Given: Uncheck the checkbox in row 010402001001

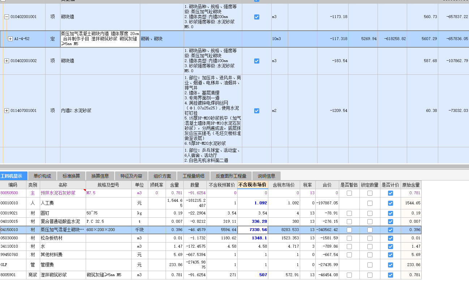Looking at the screenshot, I should coord(257,17).
